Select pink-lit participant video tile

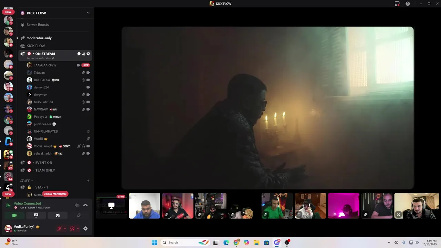[x=343, y=206]
